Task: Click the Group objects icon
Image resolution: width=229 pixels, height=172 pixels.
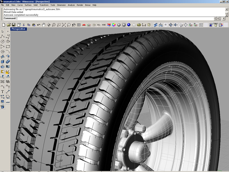Action: (3, 82)
